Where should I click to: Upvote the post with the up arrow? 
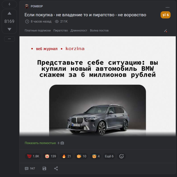(x=9, y=13)
